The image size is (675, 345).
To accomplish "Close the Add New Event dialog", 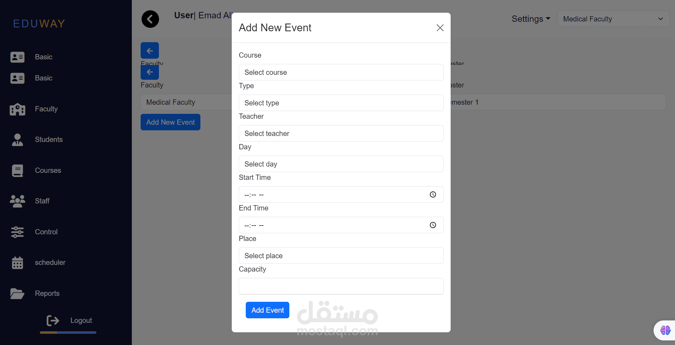I will 440,28.
